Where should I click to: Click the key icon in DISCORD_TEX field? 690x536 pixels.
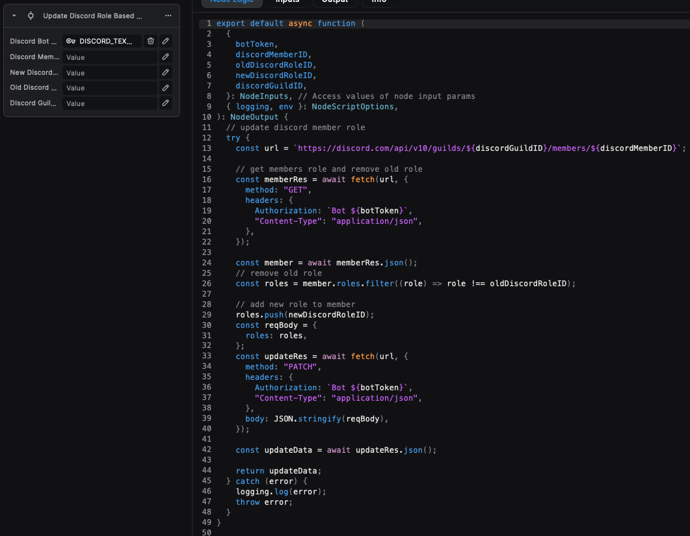tap(71, 41)
